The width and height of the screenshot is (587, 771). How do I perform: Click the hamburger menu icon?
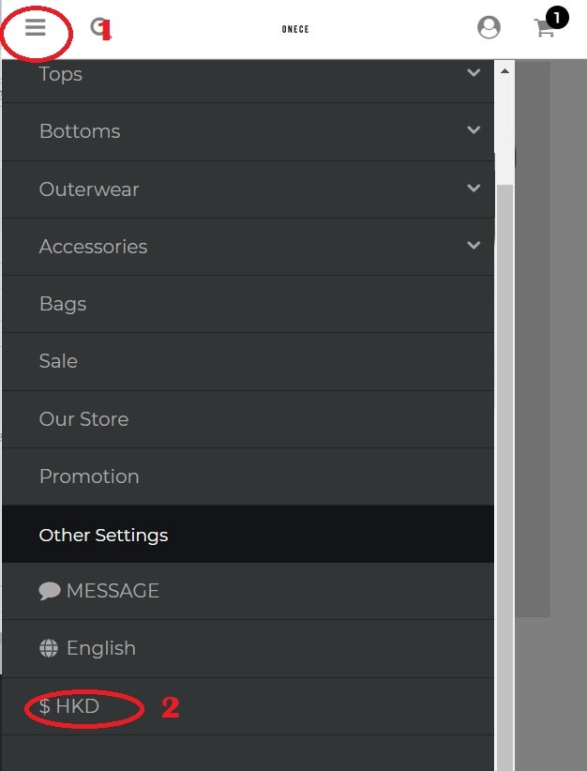pyautogui.click(x=36, y=27)
